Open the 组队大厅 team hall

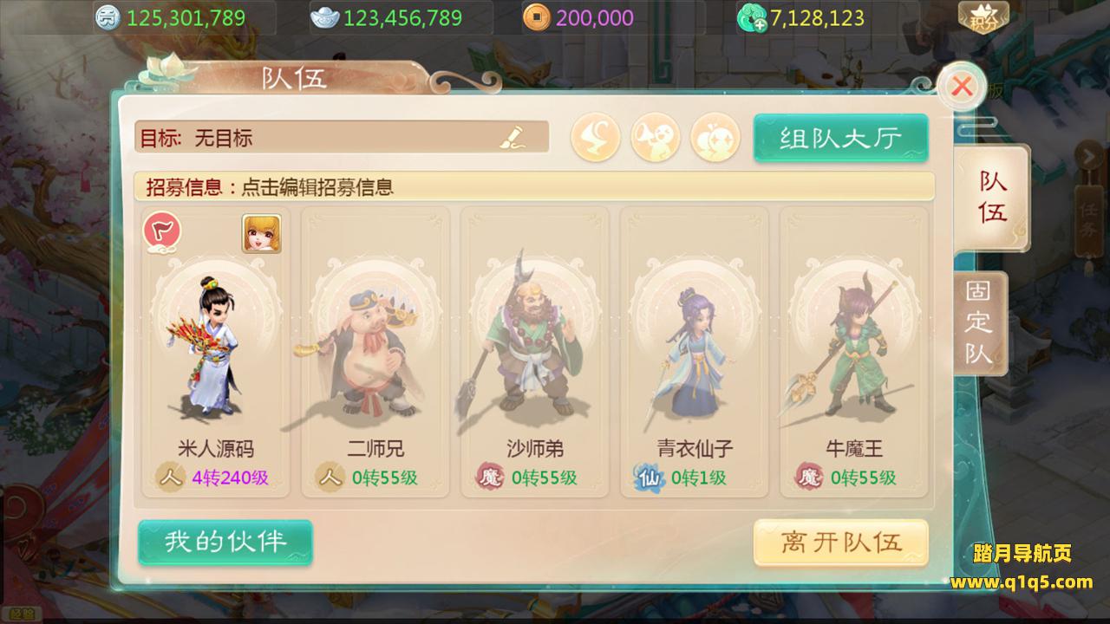point(840,138)
